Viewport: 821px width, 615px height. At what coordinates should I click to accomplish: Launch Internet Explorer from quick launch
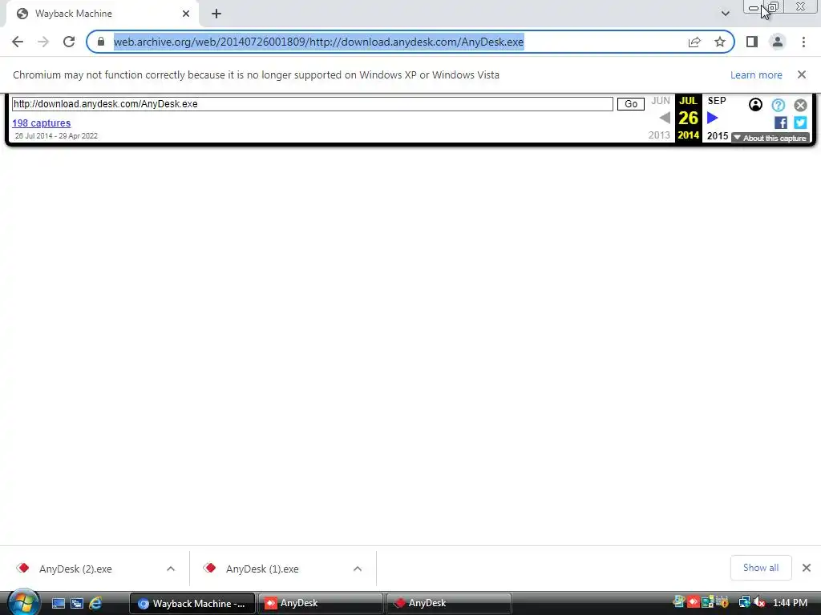click(95, 604)
